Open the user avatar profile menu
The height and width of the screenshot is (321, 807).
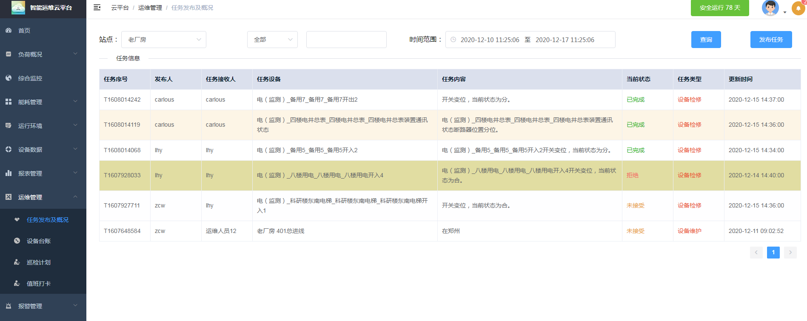770,8
